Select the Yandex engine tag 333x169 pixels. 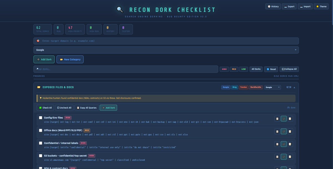[x=244, y=87]
